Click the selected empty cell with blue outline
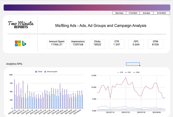 [133, 64]
